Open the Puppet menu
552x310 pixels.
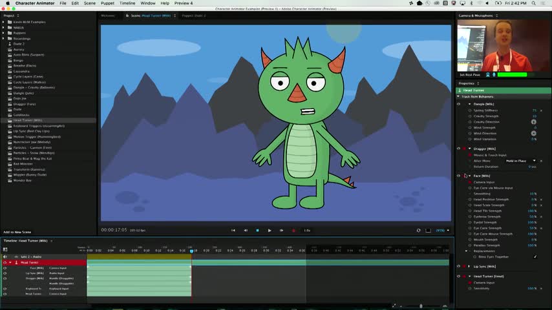pyautogui.click(x=107, y=3)
